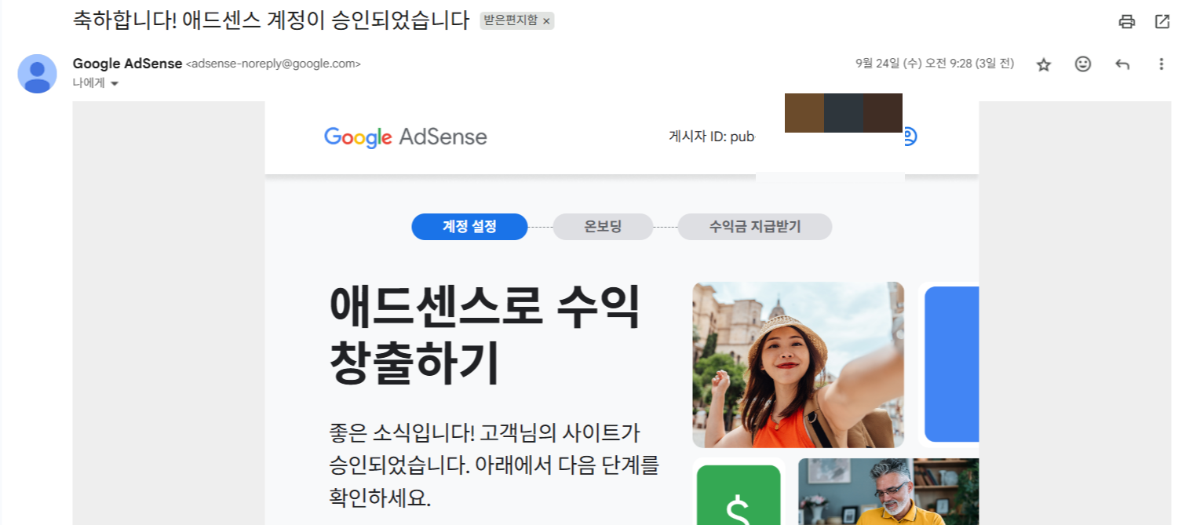Image resolution: width=1189 pixels, height=525 pixels.
Task: Add an emoji reaction to the message
Action: [1083, 64]
